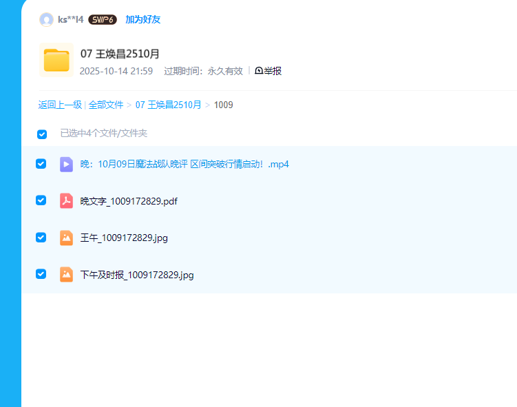Open the 10月09日魔法战队晚评 mp4 video
517x407 pixels.
184,164
